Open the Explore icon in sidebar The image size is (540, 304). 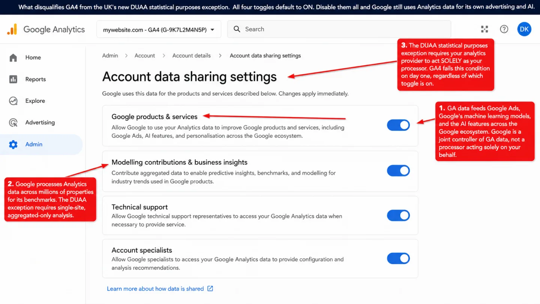(13, 101)
